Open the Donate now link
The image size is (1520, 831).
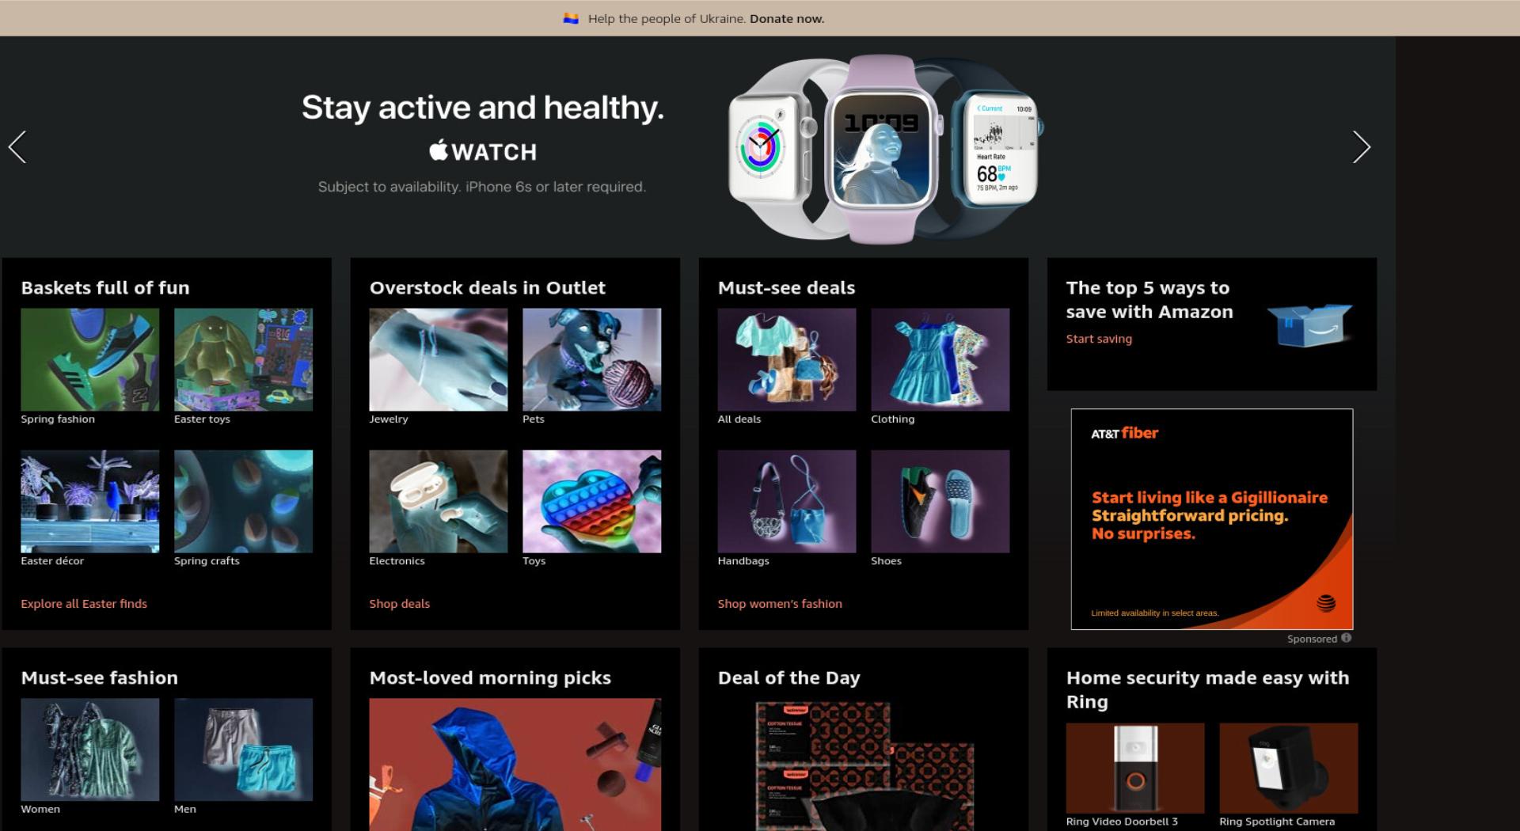(787, 18)
